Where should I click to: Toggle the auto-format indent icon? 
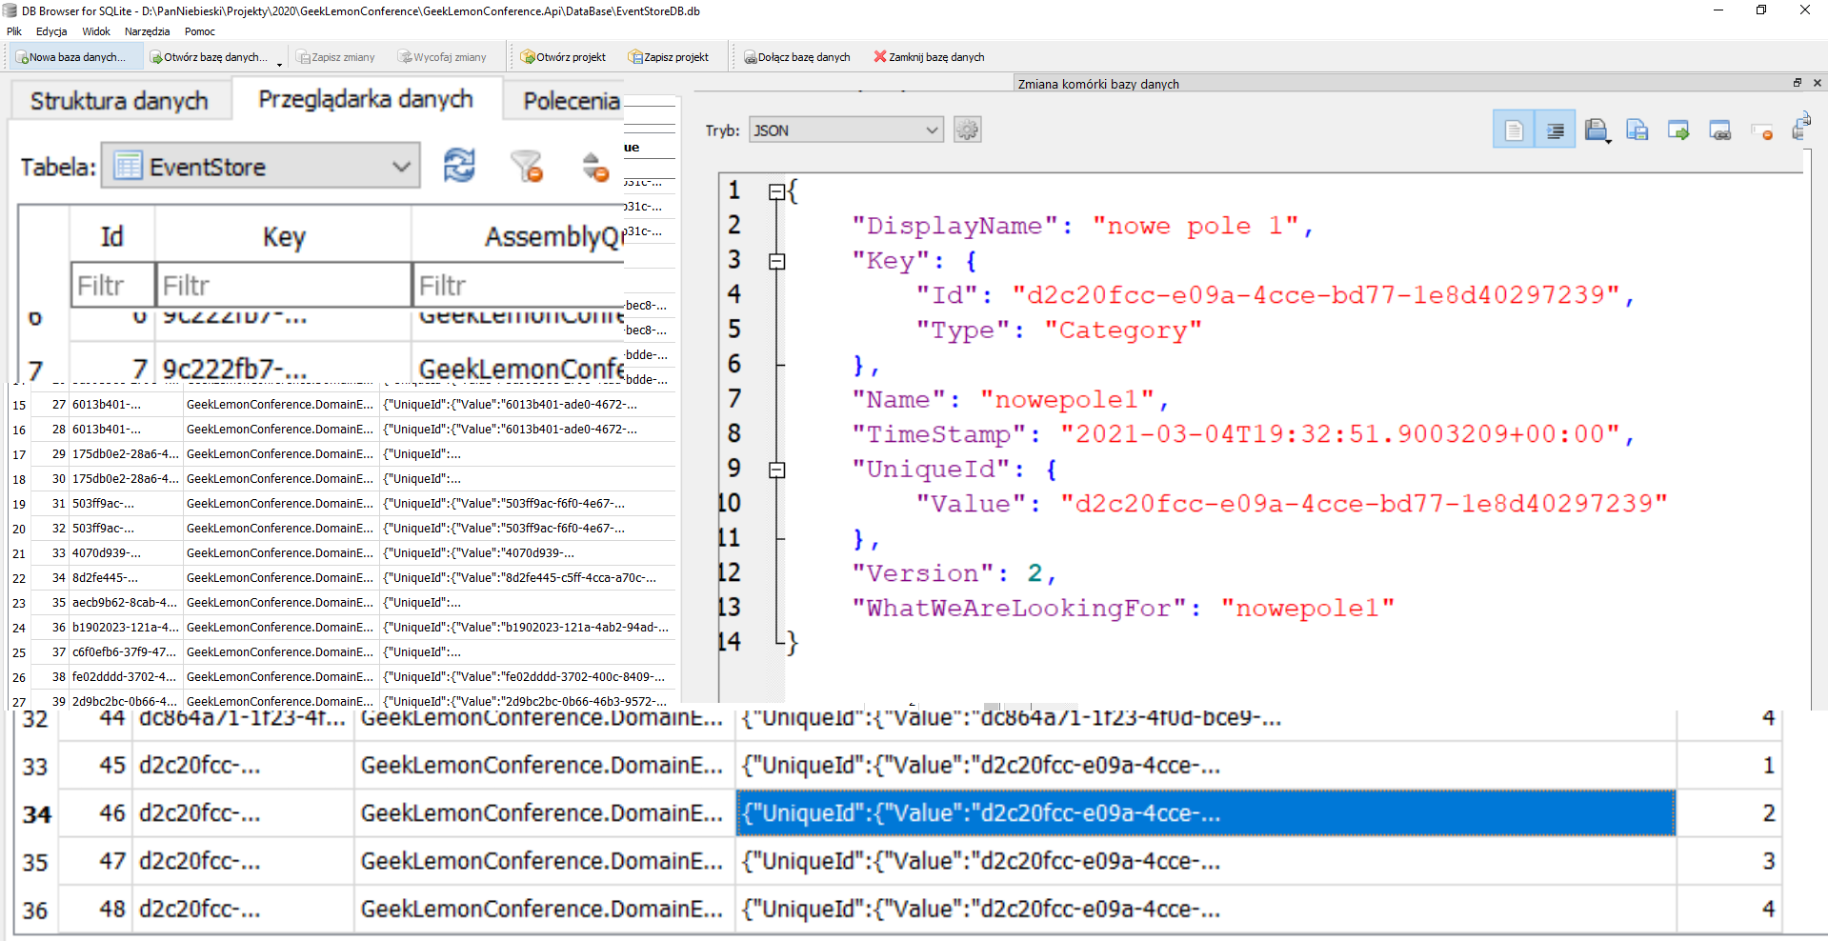click(1555, 130)
